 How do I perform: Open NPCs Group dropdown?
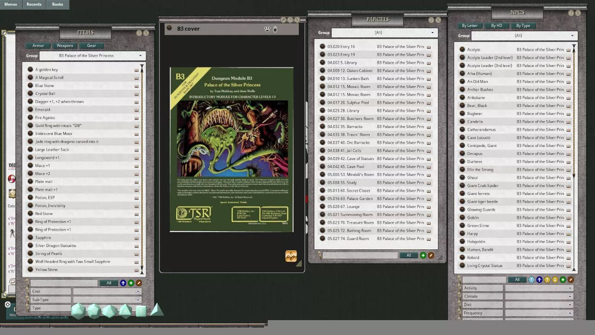(524, 36)
